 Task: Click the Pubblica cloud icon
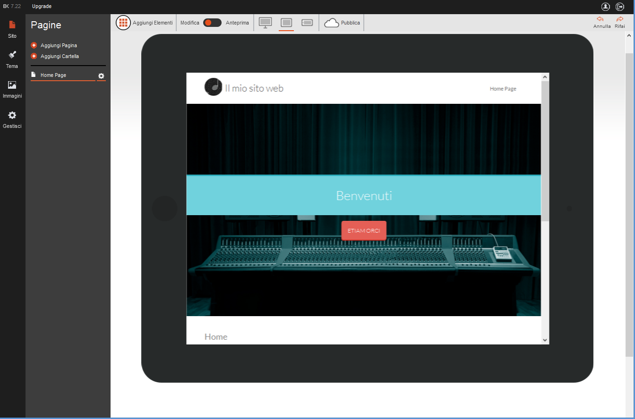tap(332, 23)
